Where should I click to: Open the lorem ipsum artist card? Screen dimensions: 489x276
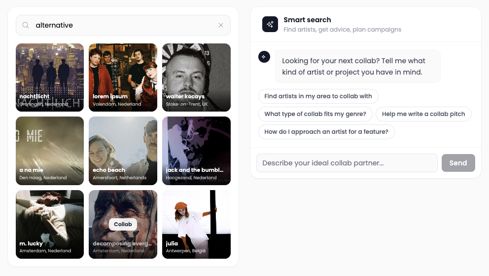pyautogui.click(x=123, y=78)
